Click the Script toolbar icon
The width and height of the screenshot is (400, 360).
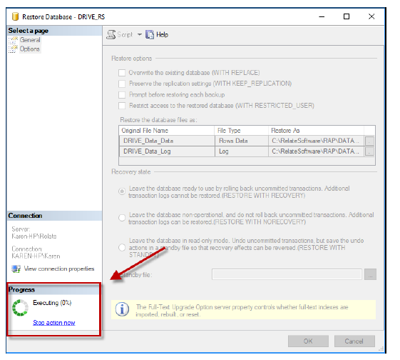[111, 34]
